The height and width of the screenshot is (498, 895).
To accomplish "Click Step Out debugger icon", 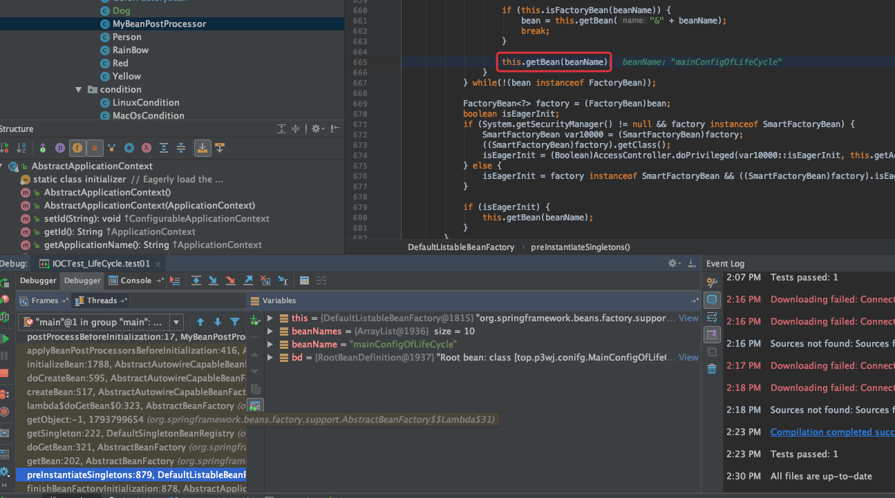I will (248, 280).
